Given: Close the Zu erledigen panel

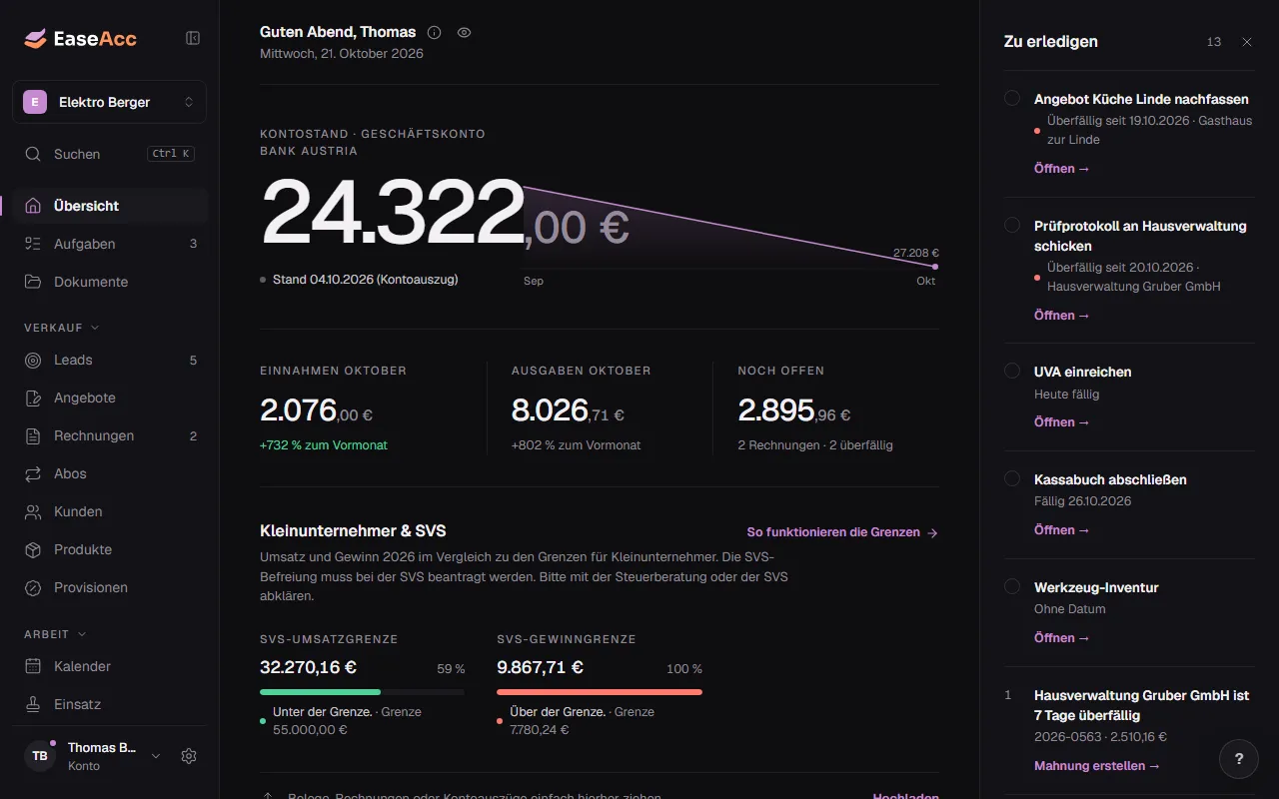Looking at the screenshot, I should click(1247, 42).
